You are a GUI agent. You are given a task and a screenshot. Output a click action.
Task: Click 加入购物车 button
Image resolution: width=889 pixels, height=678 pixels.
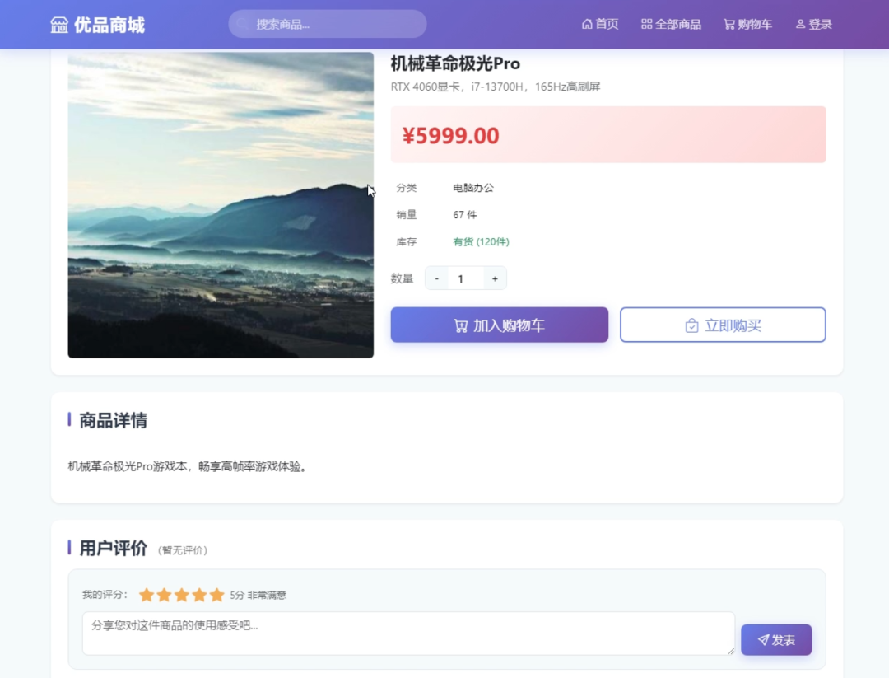click(500, 325)
